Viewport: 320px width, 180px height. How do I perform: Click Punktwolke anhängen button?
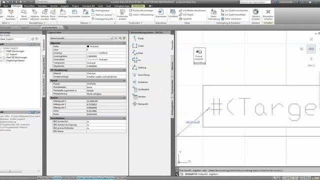coord(141,10)
